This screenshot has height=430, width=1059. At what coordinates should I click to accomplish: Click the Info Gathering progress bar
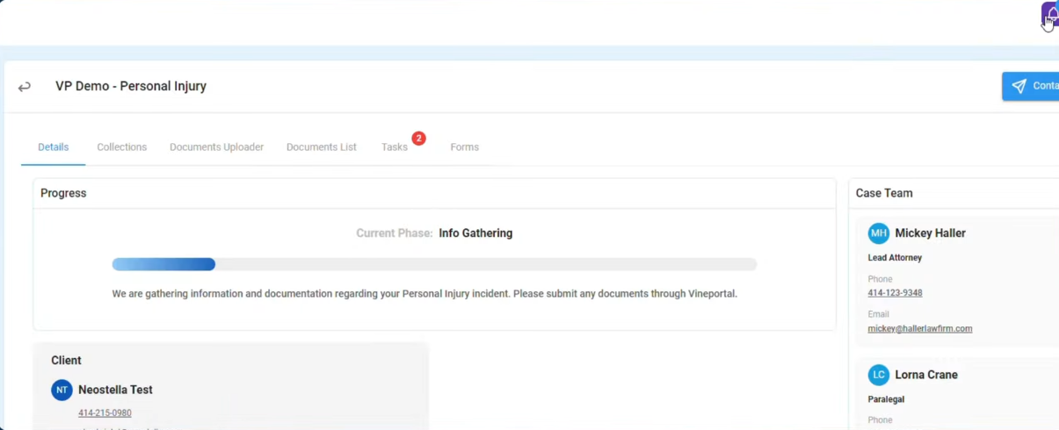pyautogui.click(x=434, y=265)
